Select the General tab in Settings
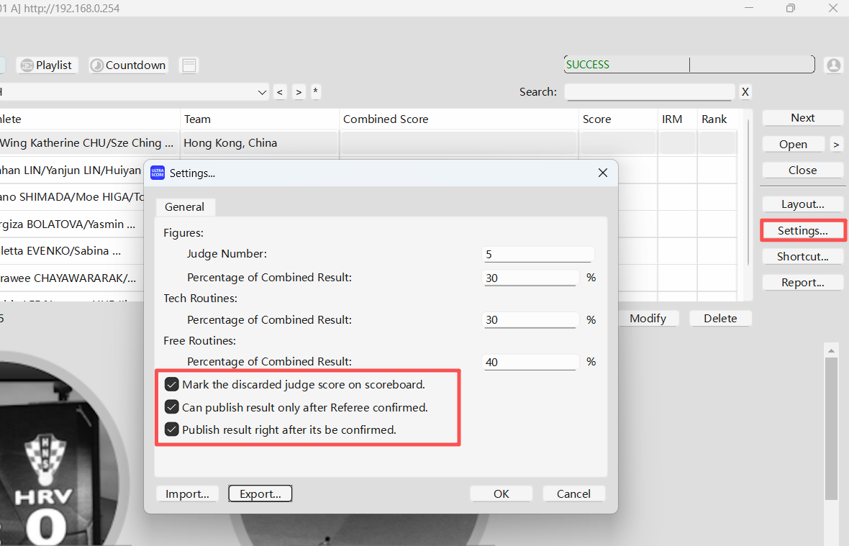 point(185,206)
